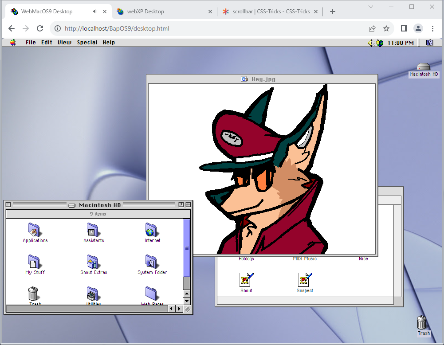This screenshot has width=444, height=345.
Task: Bookmark this page with star icon
Action: click(x=386, y=28)
